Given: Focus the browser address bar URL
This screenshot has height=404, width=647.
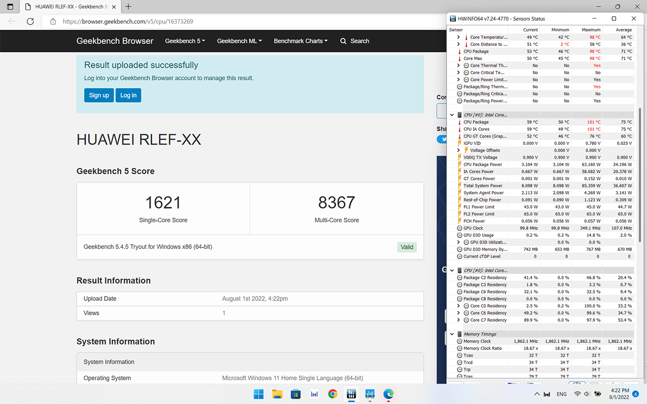Looking at the screenshot, I should 128,22.
